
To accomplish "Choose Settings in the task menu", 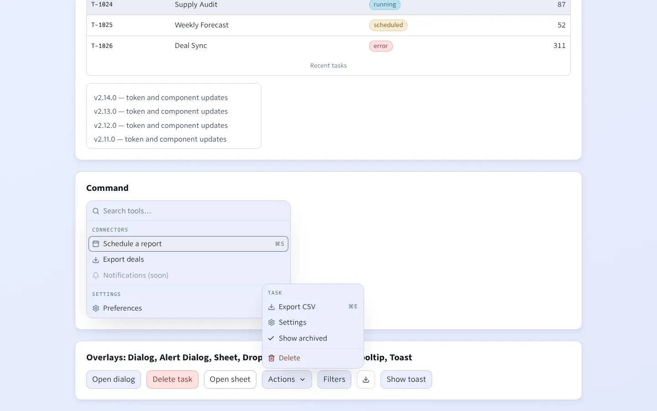I will point(313,322).
